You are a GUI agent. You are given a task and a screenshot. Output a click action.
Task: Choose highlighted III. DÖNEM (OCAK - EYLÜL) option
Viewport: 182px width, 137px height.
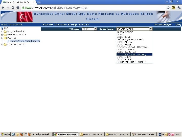[134, 54]
